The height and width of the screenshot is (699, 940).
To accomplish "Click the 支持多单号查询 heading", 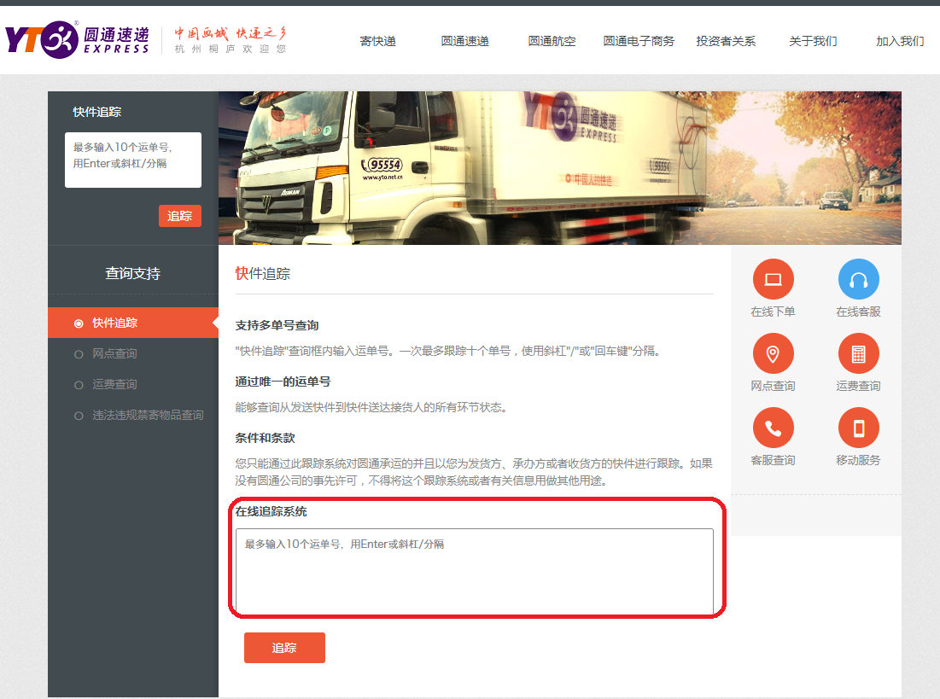I will 277,325.
